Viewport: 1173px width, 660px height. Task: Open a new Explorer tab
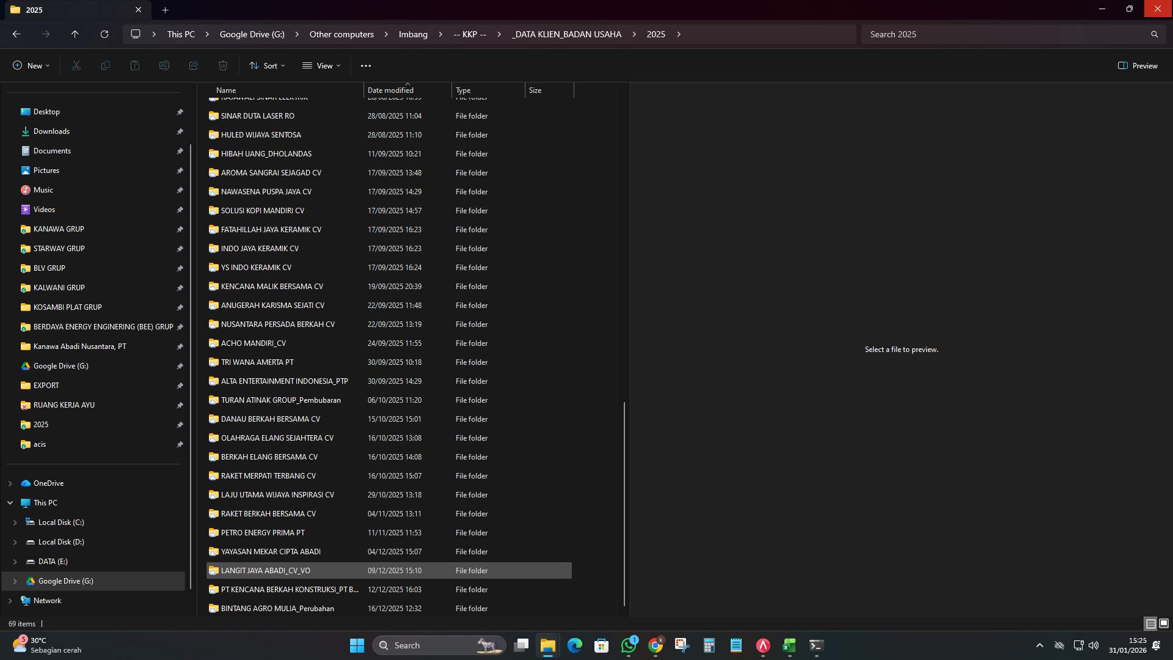point(165,10)
